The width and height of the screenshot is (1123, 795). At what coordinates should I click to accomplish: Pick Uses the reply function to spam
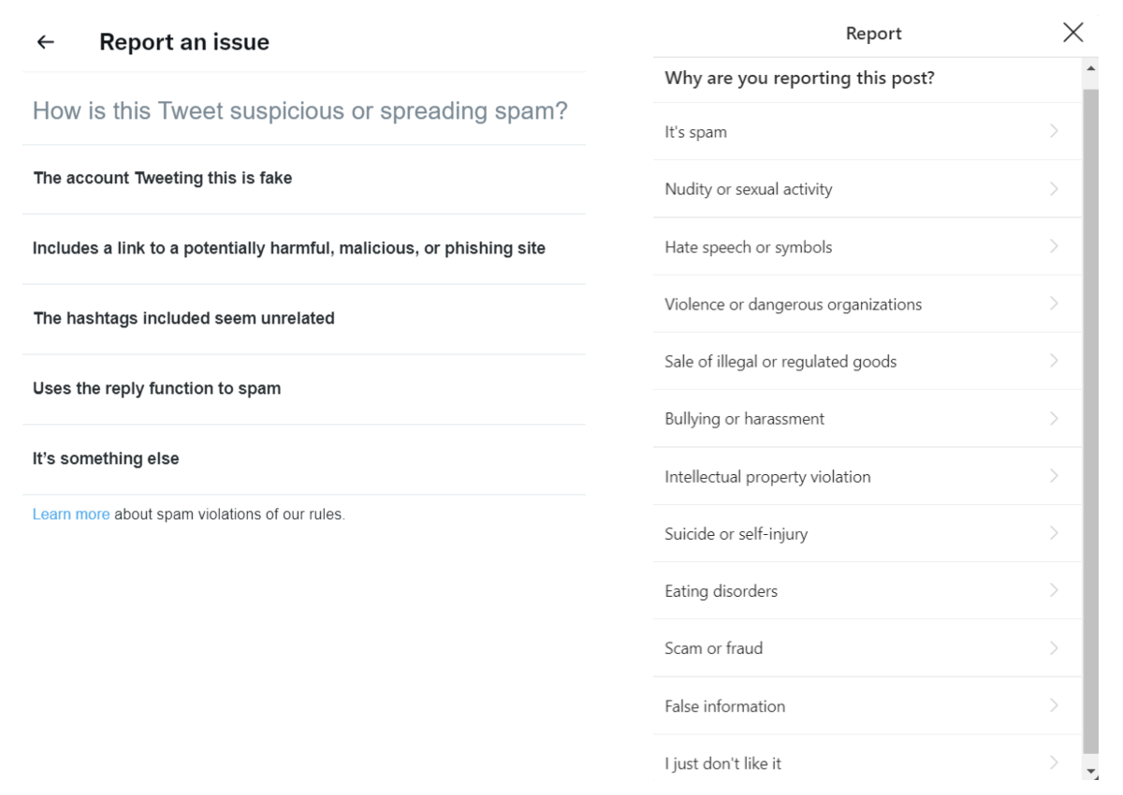point(156,388)
